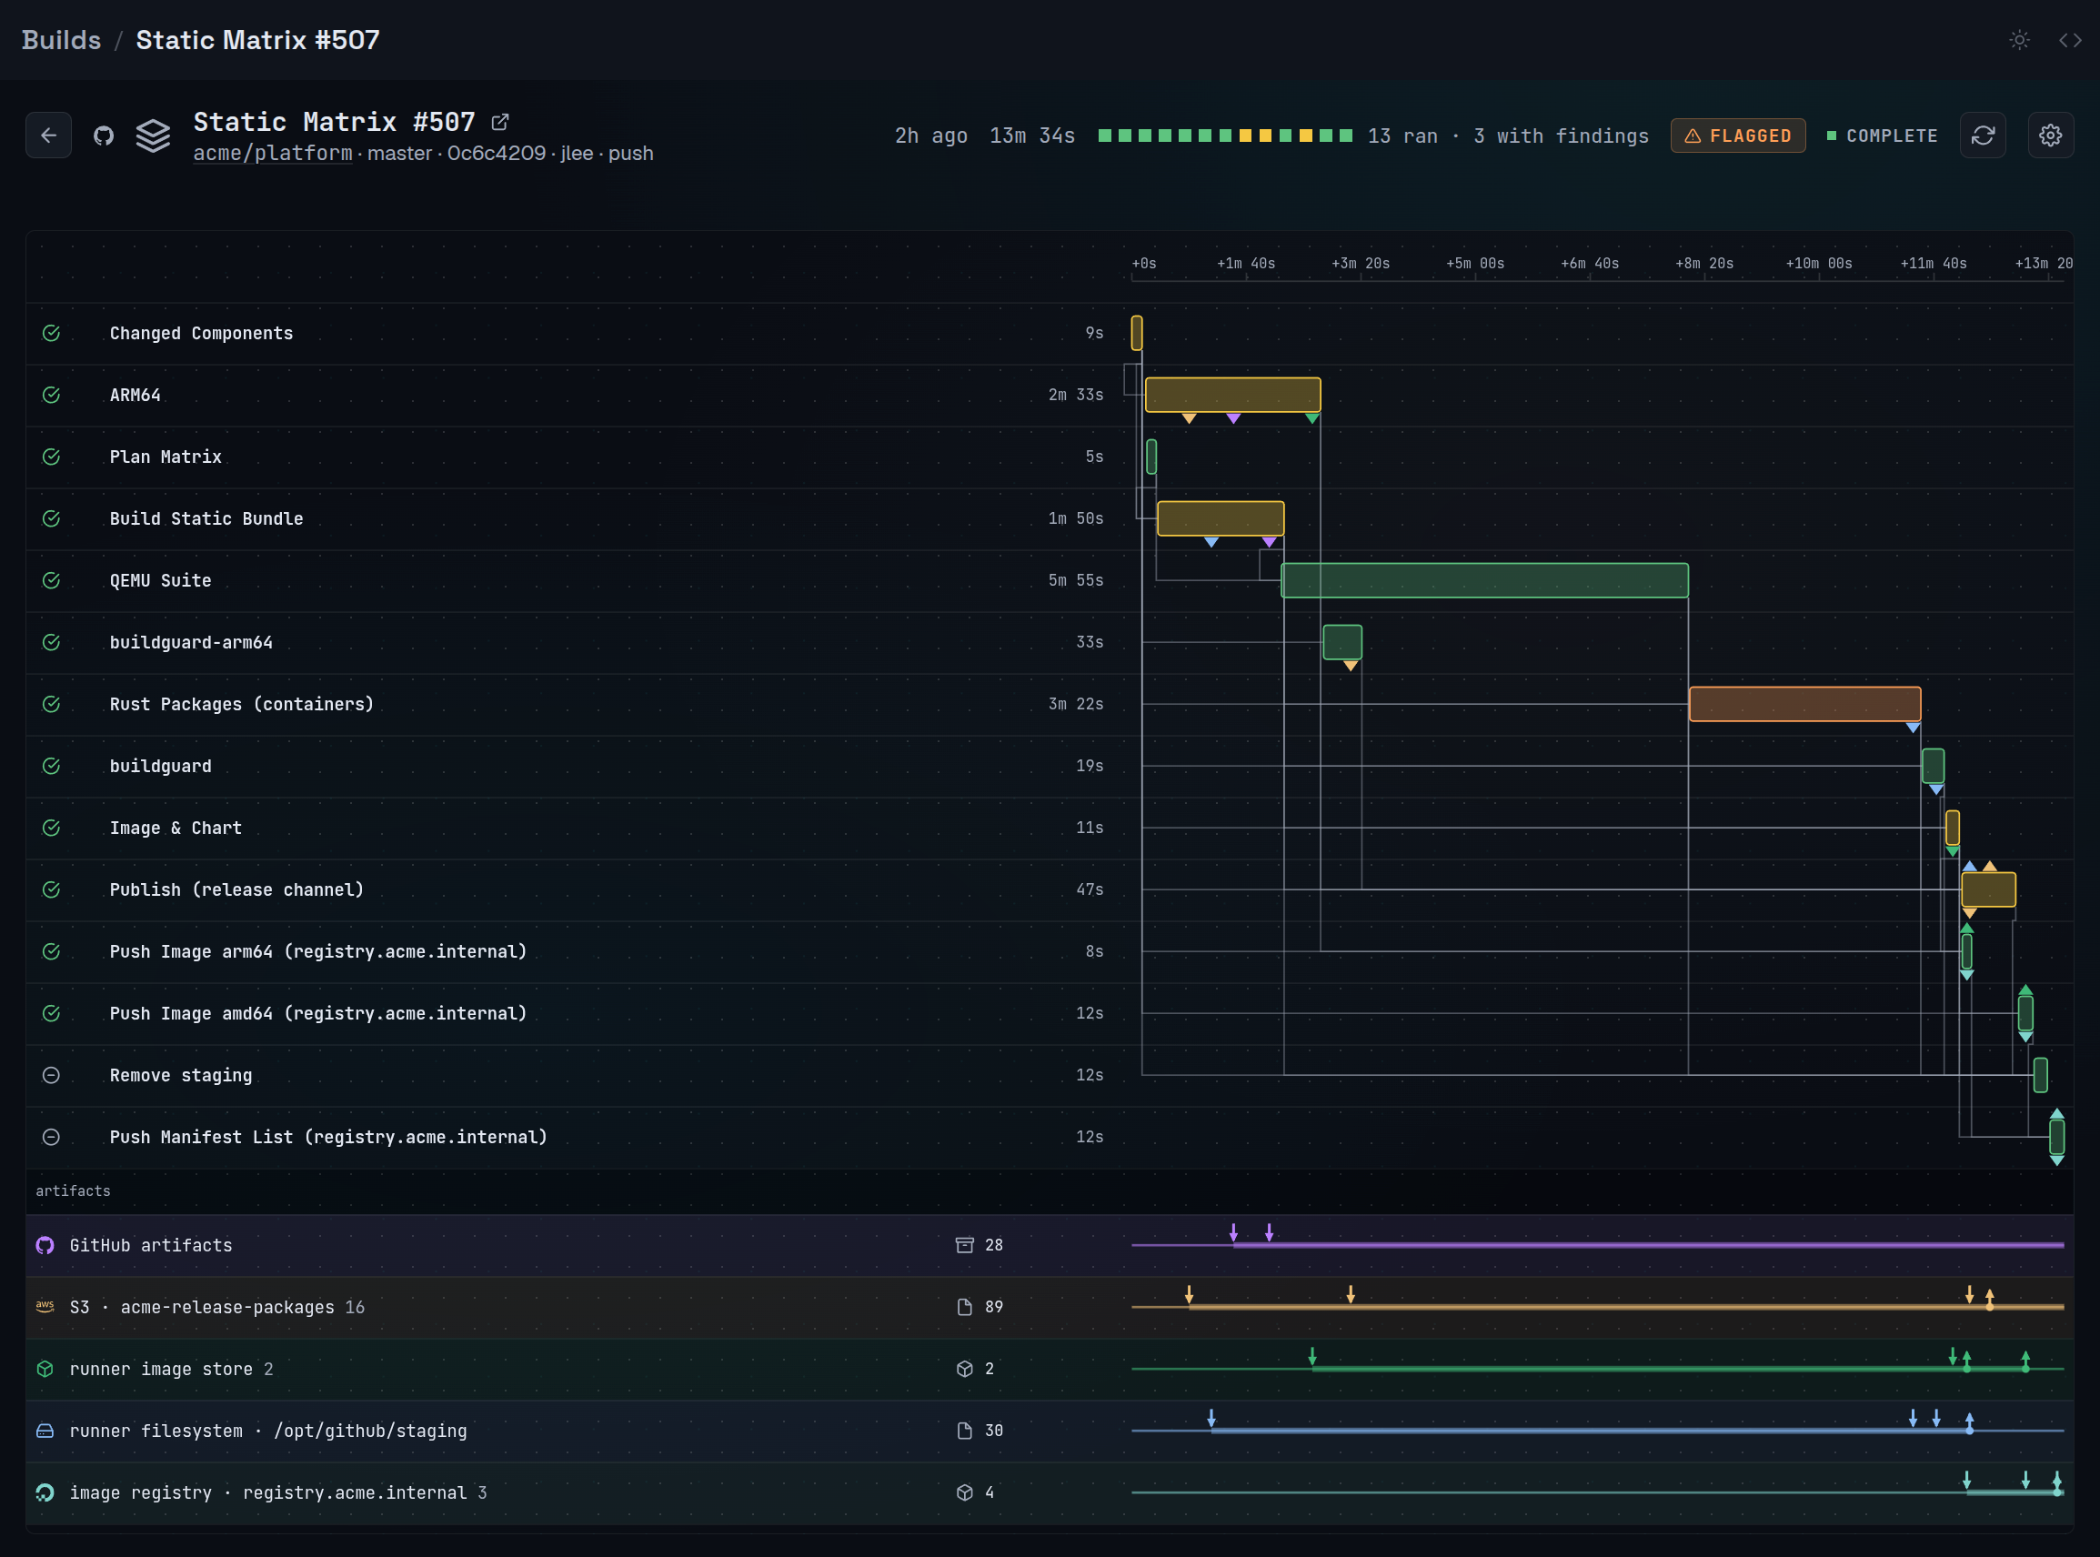Viewport: 2100px width, 1557px height.
Task: Open the acme/platform repository link
Action: click(273, 153)
